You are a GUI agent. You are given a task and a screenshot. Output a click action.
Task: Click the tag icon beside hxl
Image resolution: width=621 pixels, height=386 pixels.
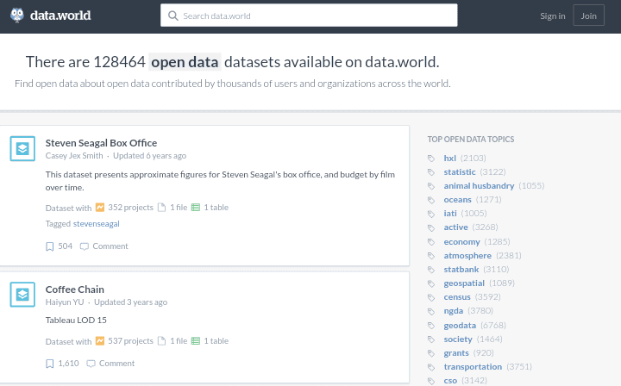431,159
